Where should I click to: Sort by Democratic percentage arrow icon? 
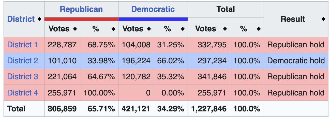[x=183, y=29]
